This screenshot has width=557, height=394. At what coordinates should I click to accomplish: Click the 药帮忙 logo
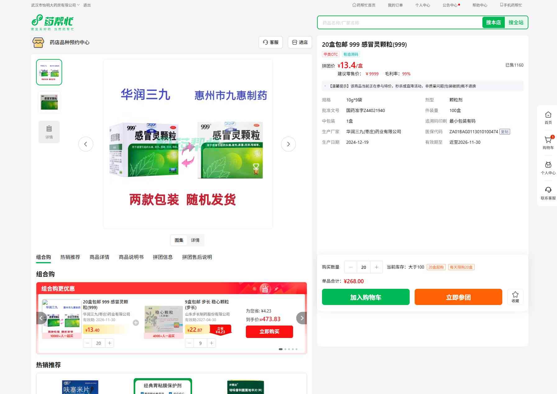[x=53, y=22]
